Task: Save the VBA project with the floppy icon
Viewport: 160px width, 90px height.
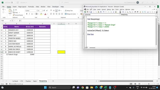Action: (x=91, y=12)
